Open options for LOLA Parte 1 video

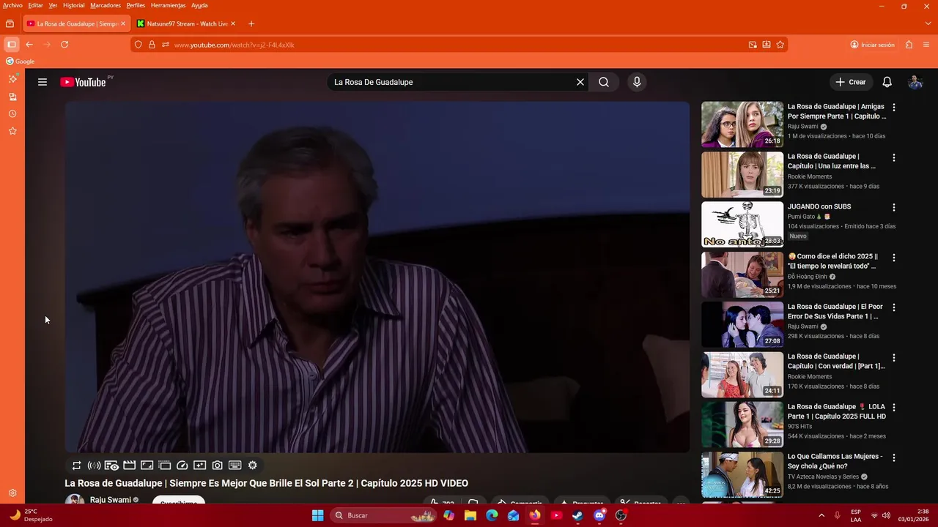pyautogui.click(x=893, y=408)
